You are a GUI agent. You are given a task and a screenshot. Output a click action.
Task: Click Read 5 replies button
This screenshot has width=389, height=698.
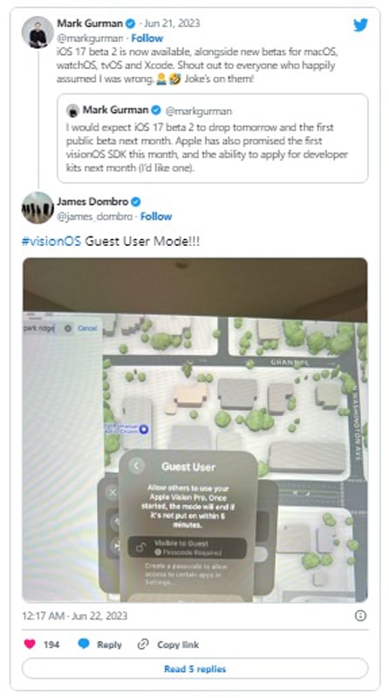(195, 668)
